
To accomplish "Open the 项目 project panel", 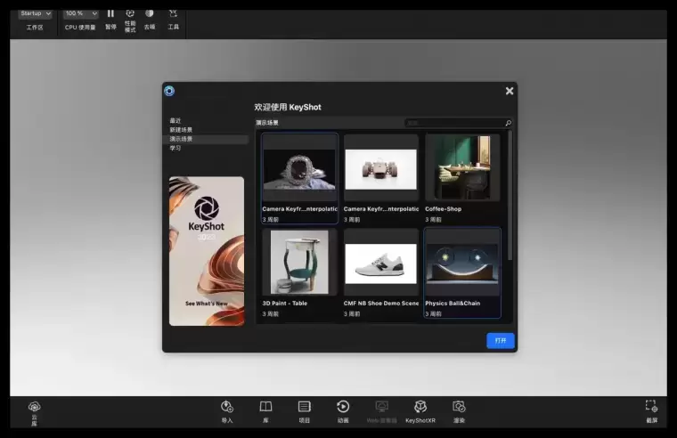I will tap(304, 407).
